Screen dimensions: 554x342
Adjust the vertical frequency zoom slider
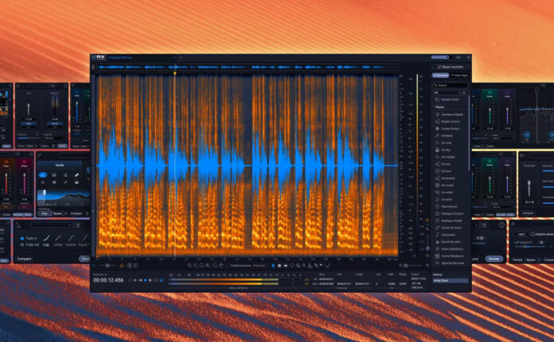427,243
